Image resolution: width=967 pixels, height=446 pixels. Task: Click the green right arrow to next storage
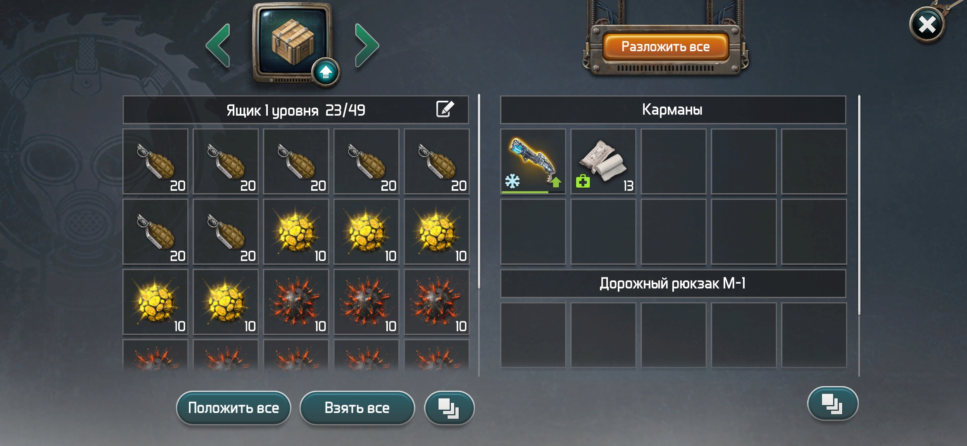point(367,45)
